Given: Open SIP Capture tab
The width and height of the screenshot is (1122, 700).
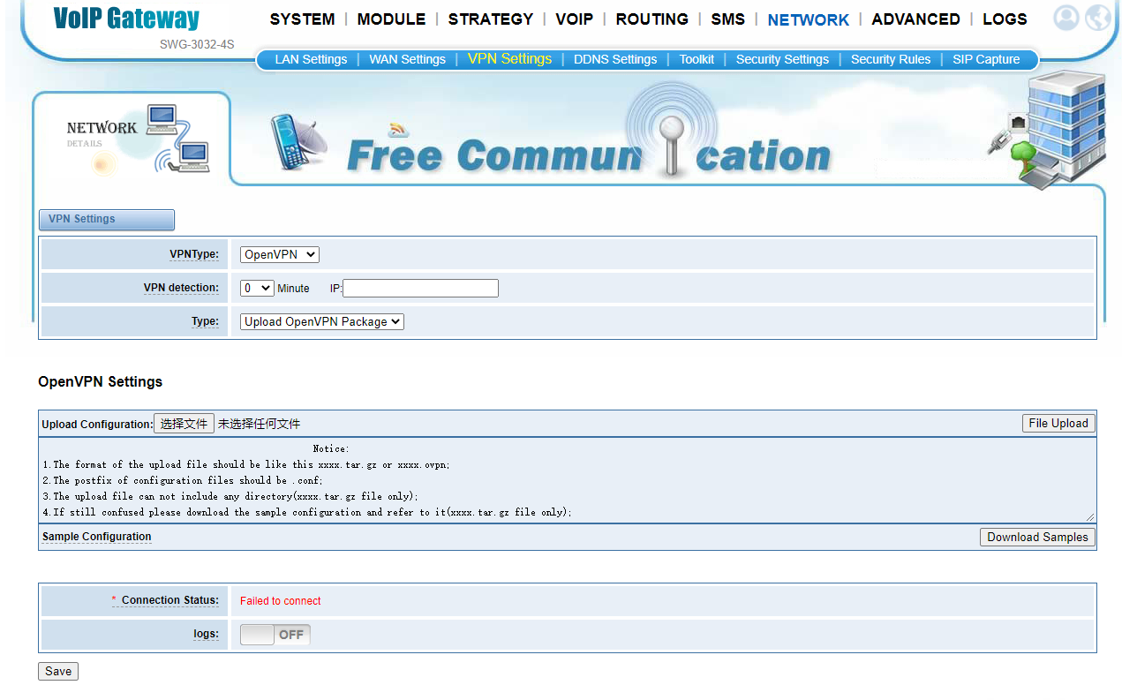Looking at the screenshot, I should point(986,59).
